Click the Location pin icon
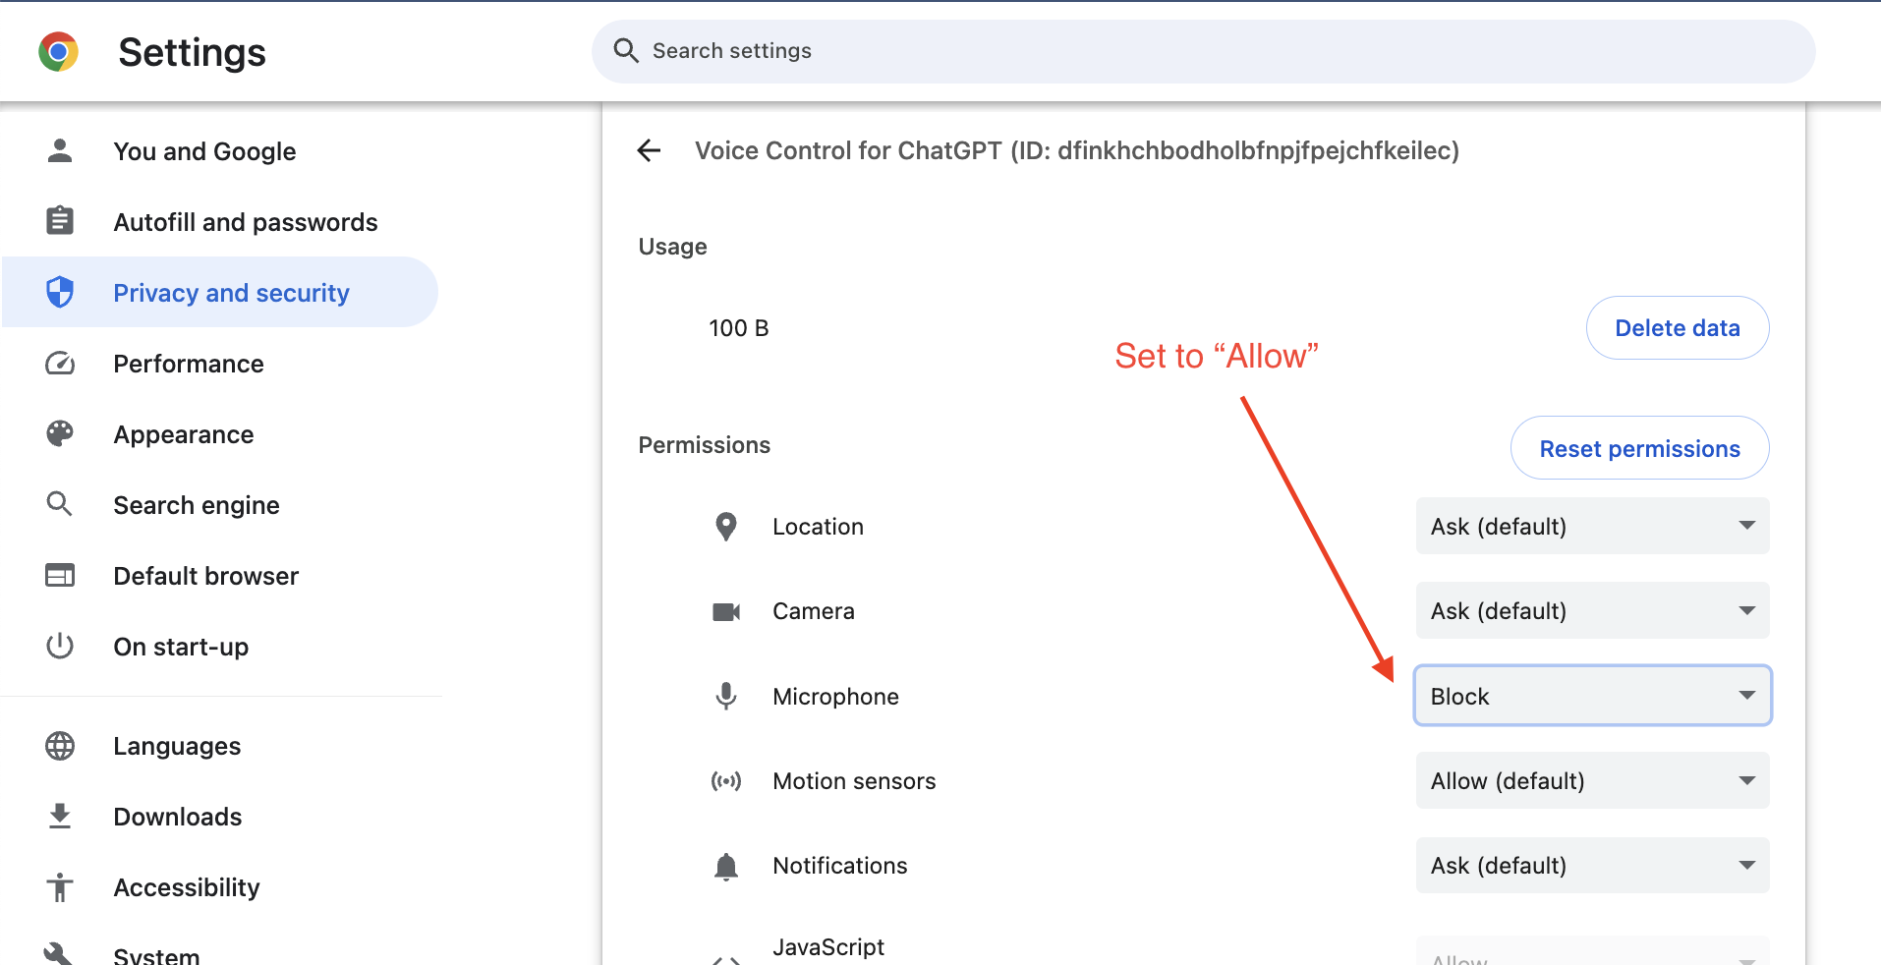This screenshot has height=965, width=1881. [726, 527]
